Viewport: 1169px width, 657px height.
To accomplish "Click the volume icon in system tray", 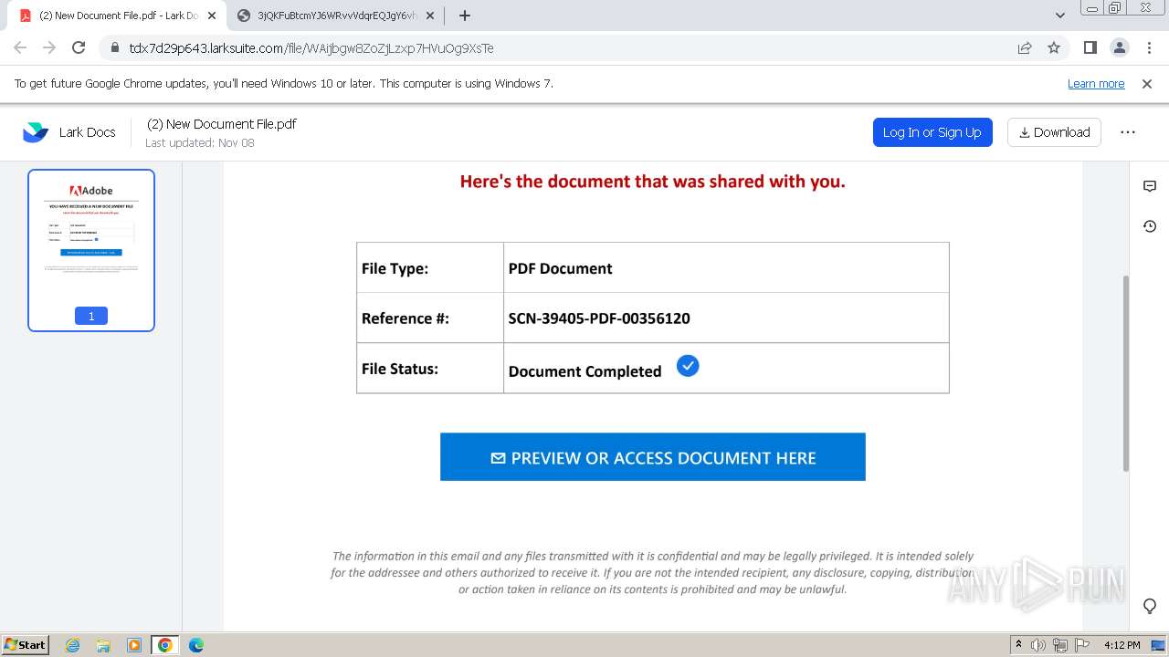I will 1038,645.
